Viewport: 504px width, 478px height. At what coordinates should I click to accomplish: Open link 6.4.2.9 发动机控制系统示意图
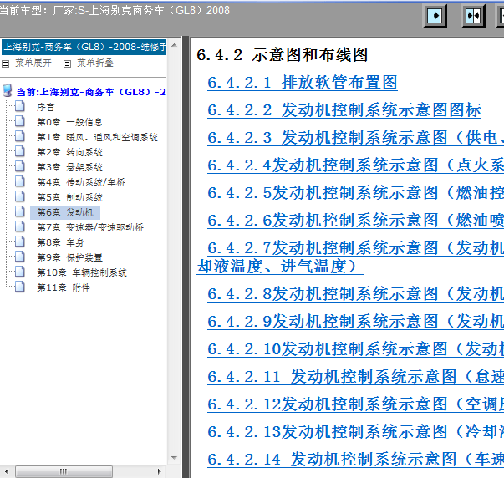point(355,322)
